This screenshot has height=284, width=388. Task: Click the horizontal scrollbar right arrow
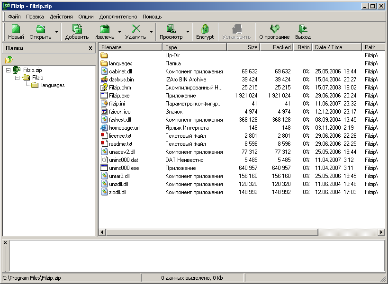point(381,232)
